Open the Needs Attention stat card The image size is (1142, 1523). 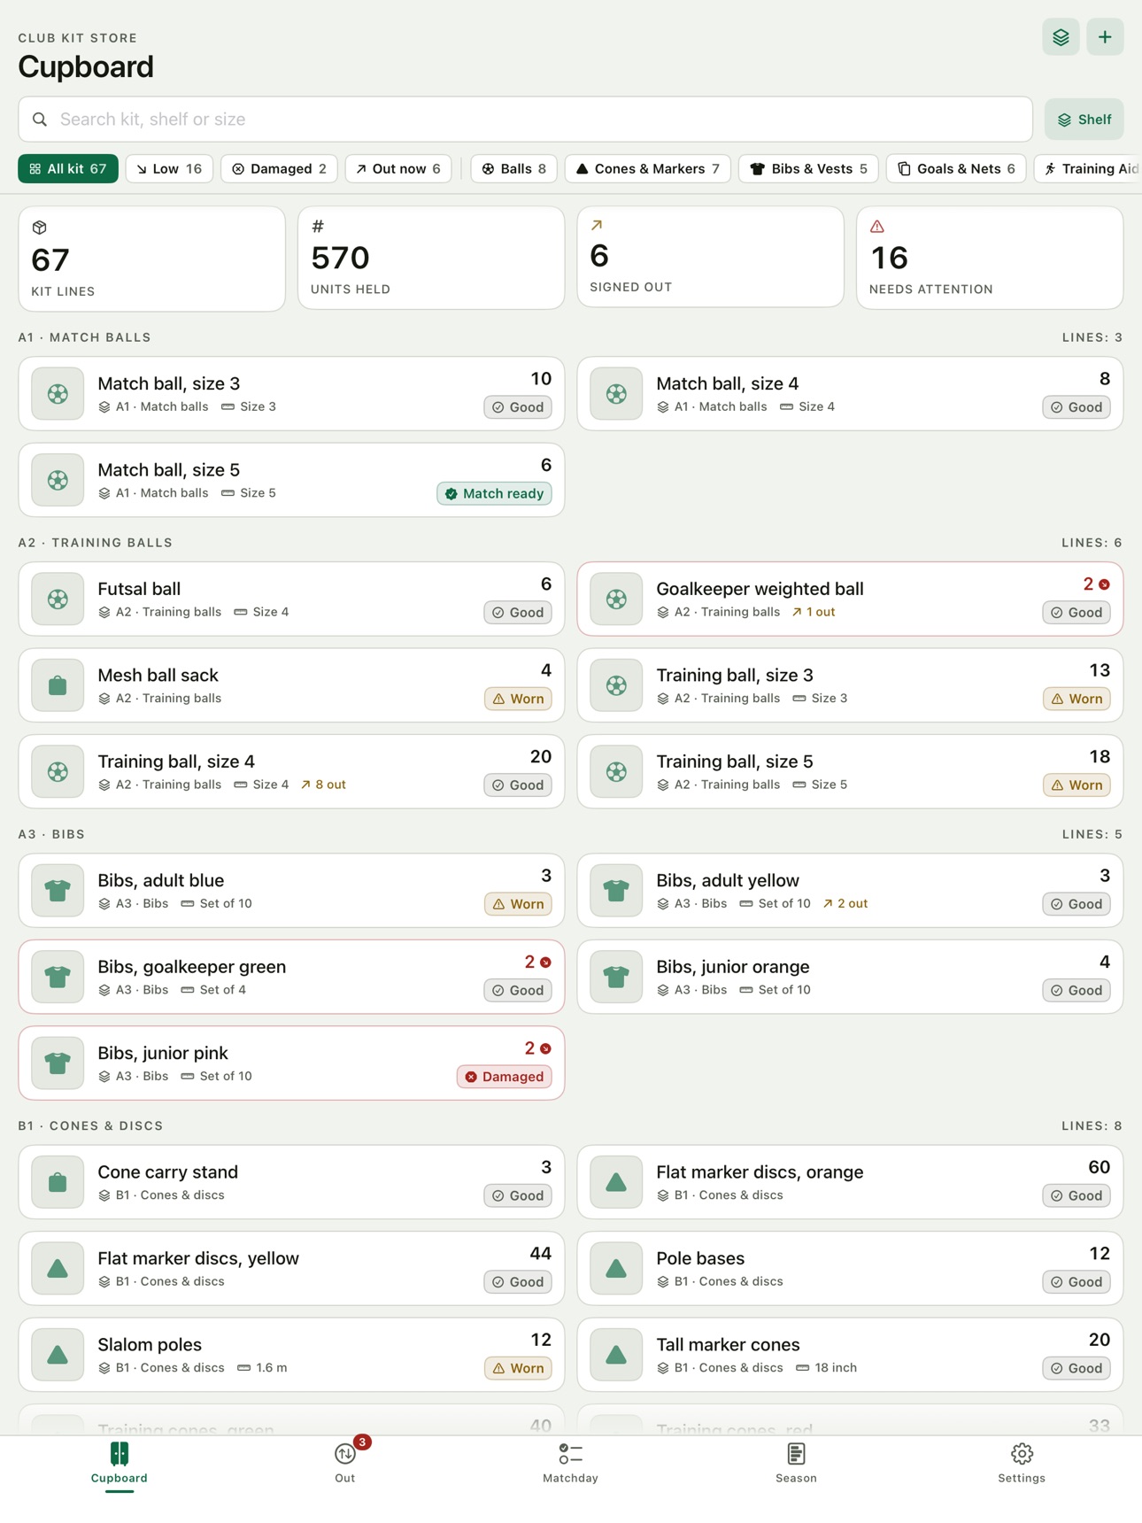point(990,258)
